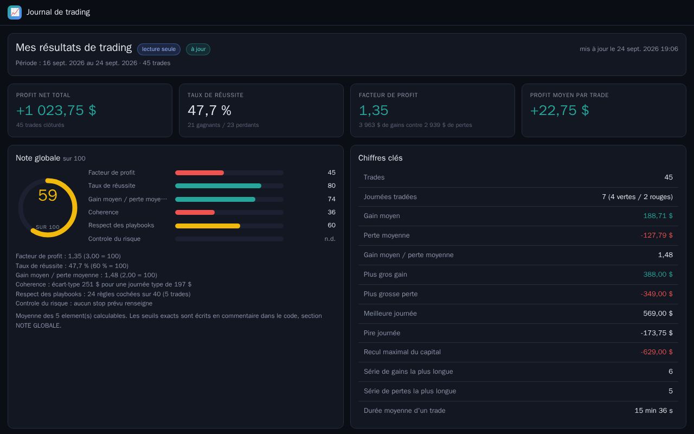694x434 pixels.
Task: Click the 'lecture seule' badge
Action: coord(159,49)
